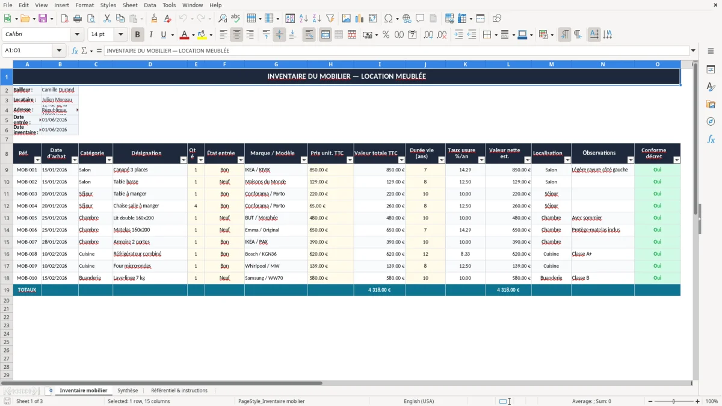This screenshot has height=406, width=722.
Task: Click the Save document icon
Action: coord(43,19)
